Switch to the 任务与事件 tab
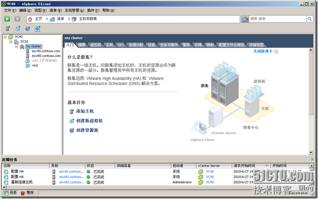This screenshot has width=318, height=199. click(169, 45)
